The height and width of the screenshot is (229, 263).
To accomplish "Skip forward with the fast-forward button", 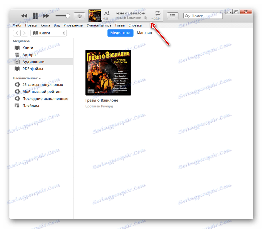I will 46,16.
